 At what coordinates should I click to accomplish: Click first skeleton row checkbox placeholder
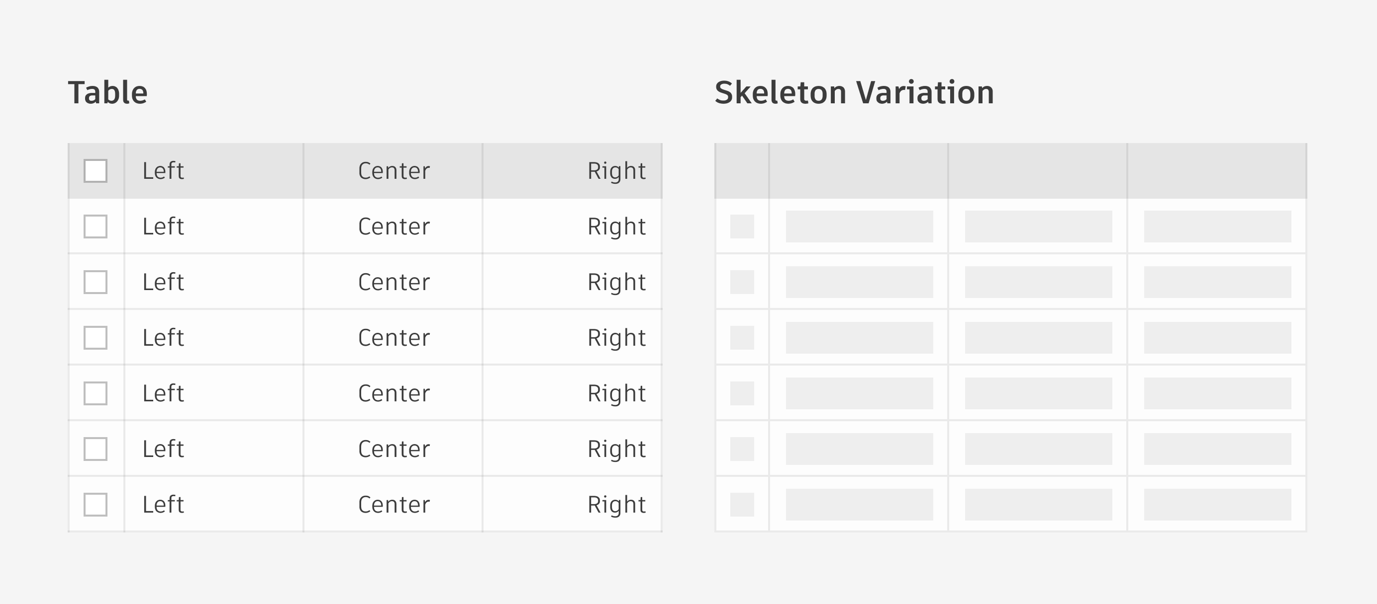(742, 226)
